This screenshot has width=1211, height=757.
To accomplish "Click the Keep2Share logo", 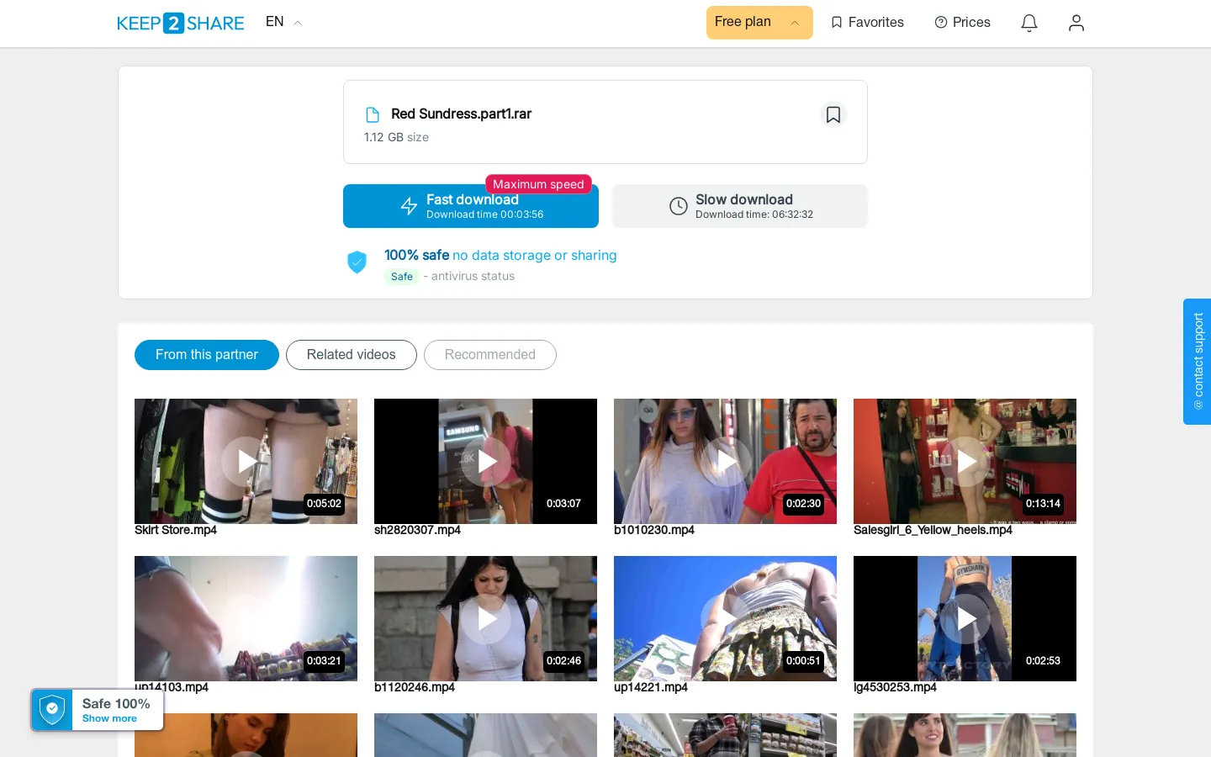I will [x=180, y=23].
